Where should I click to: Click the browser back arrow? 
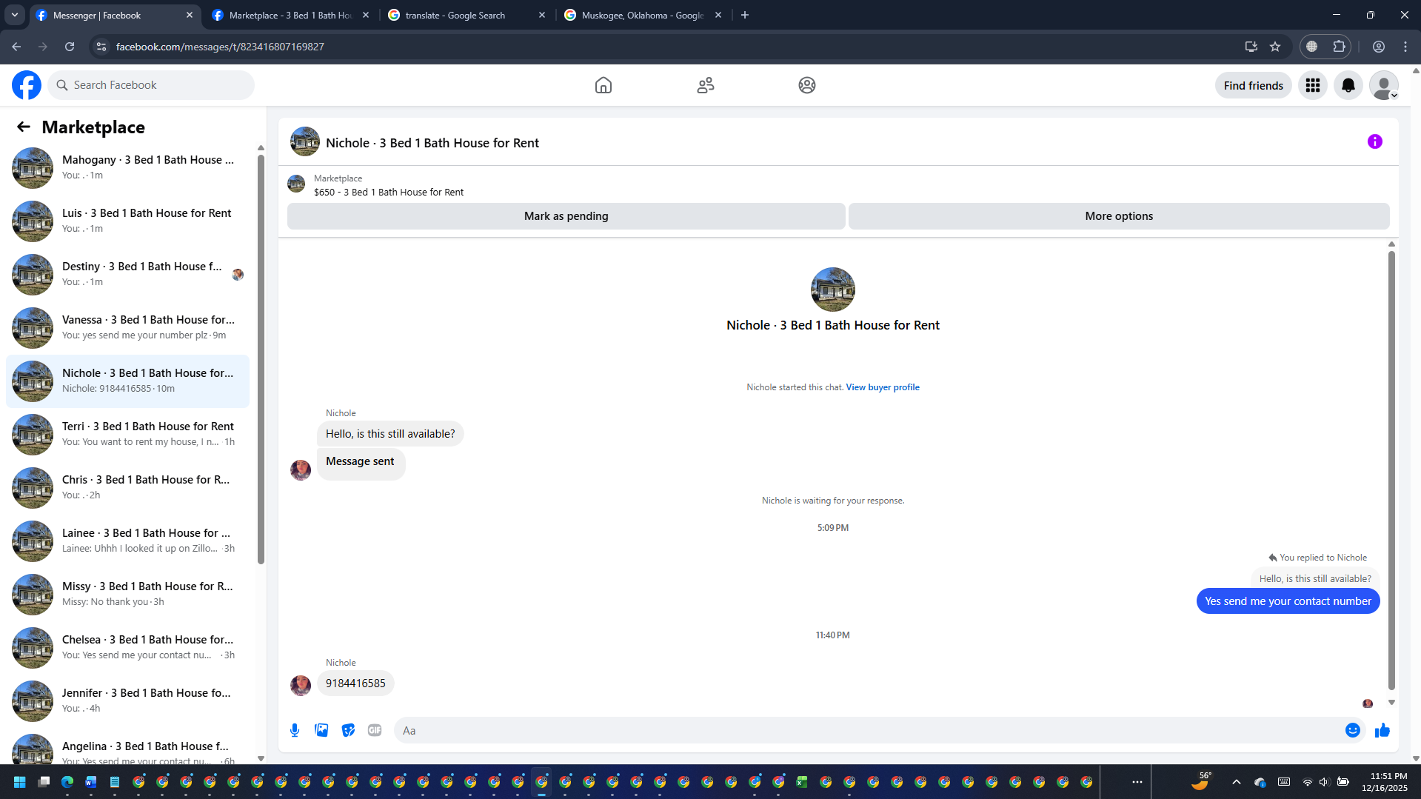pyautogui.click(x=16, y=47)
